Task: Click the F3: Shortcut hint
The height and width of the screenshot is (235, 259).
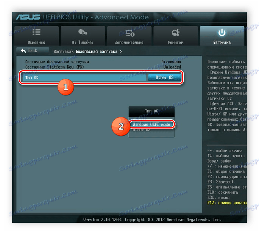Action: pyautogui.click(x=220, y=182)
